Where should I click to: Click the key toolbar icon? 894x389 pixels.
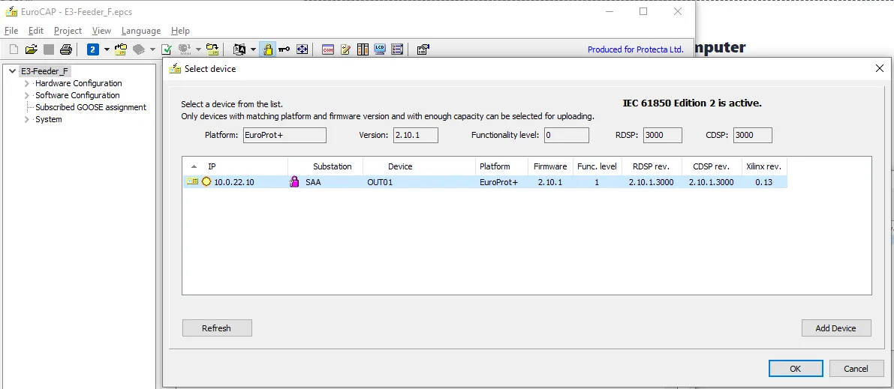tap(284, 49)
